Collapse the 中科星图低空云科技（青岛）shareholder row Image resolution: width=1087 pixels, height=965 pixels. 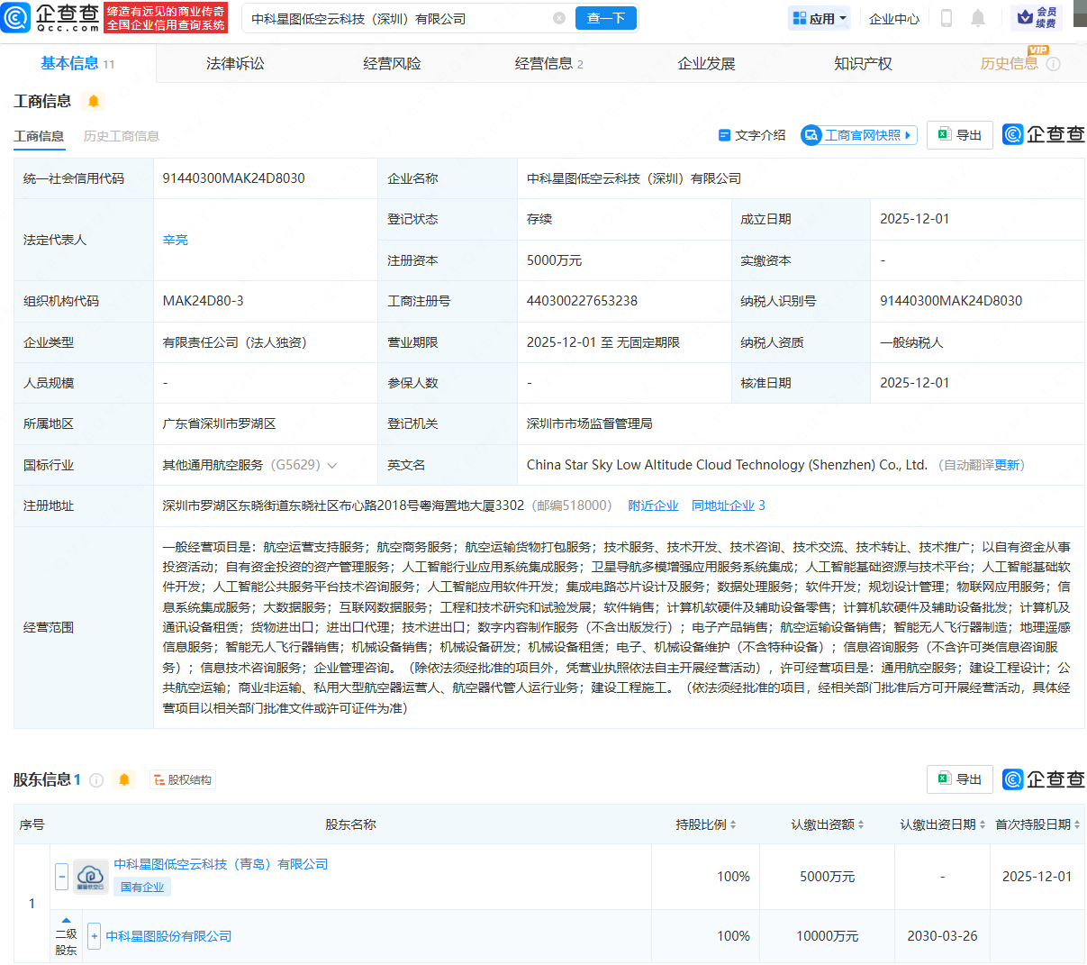coord(61,876)
